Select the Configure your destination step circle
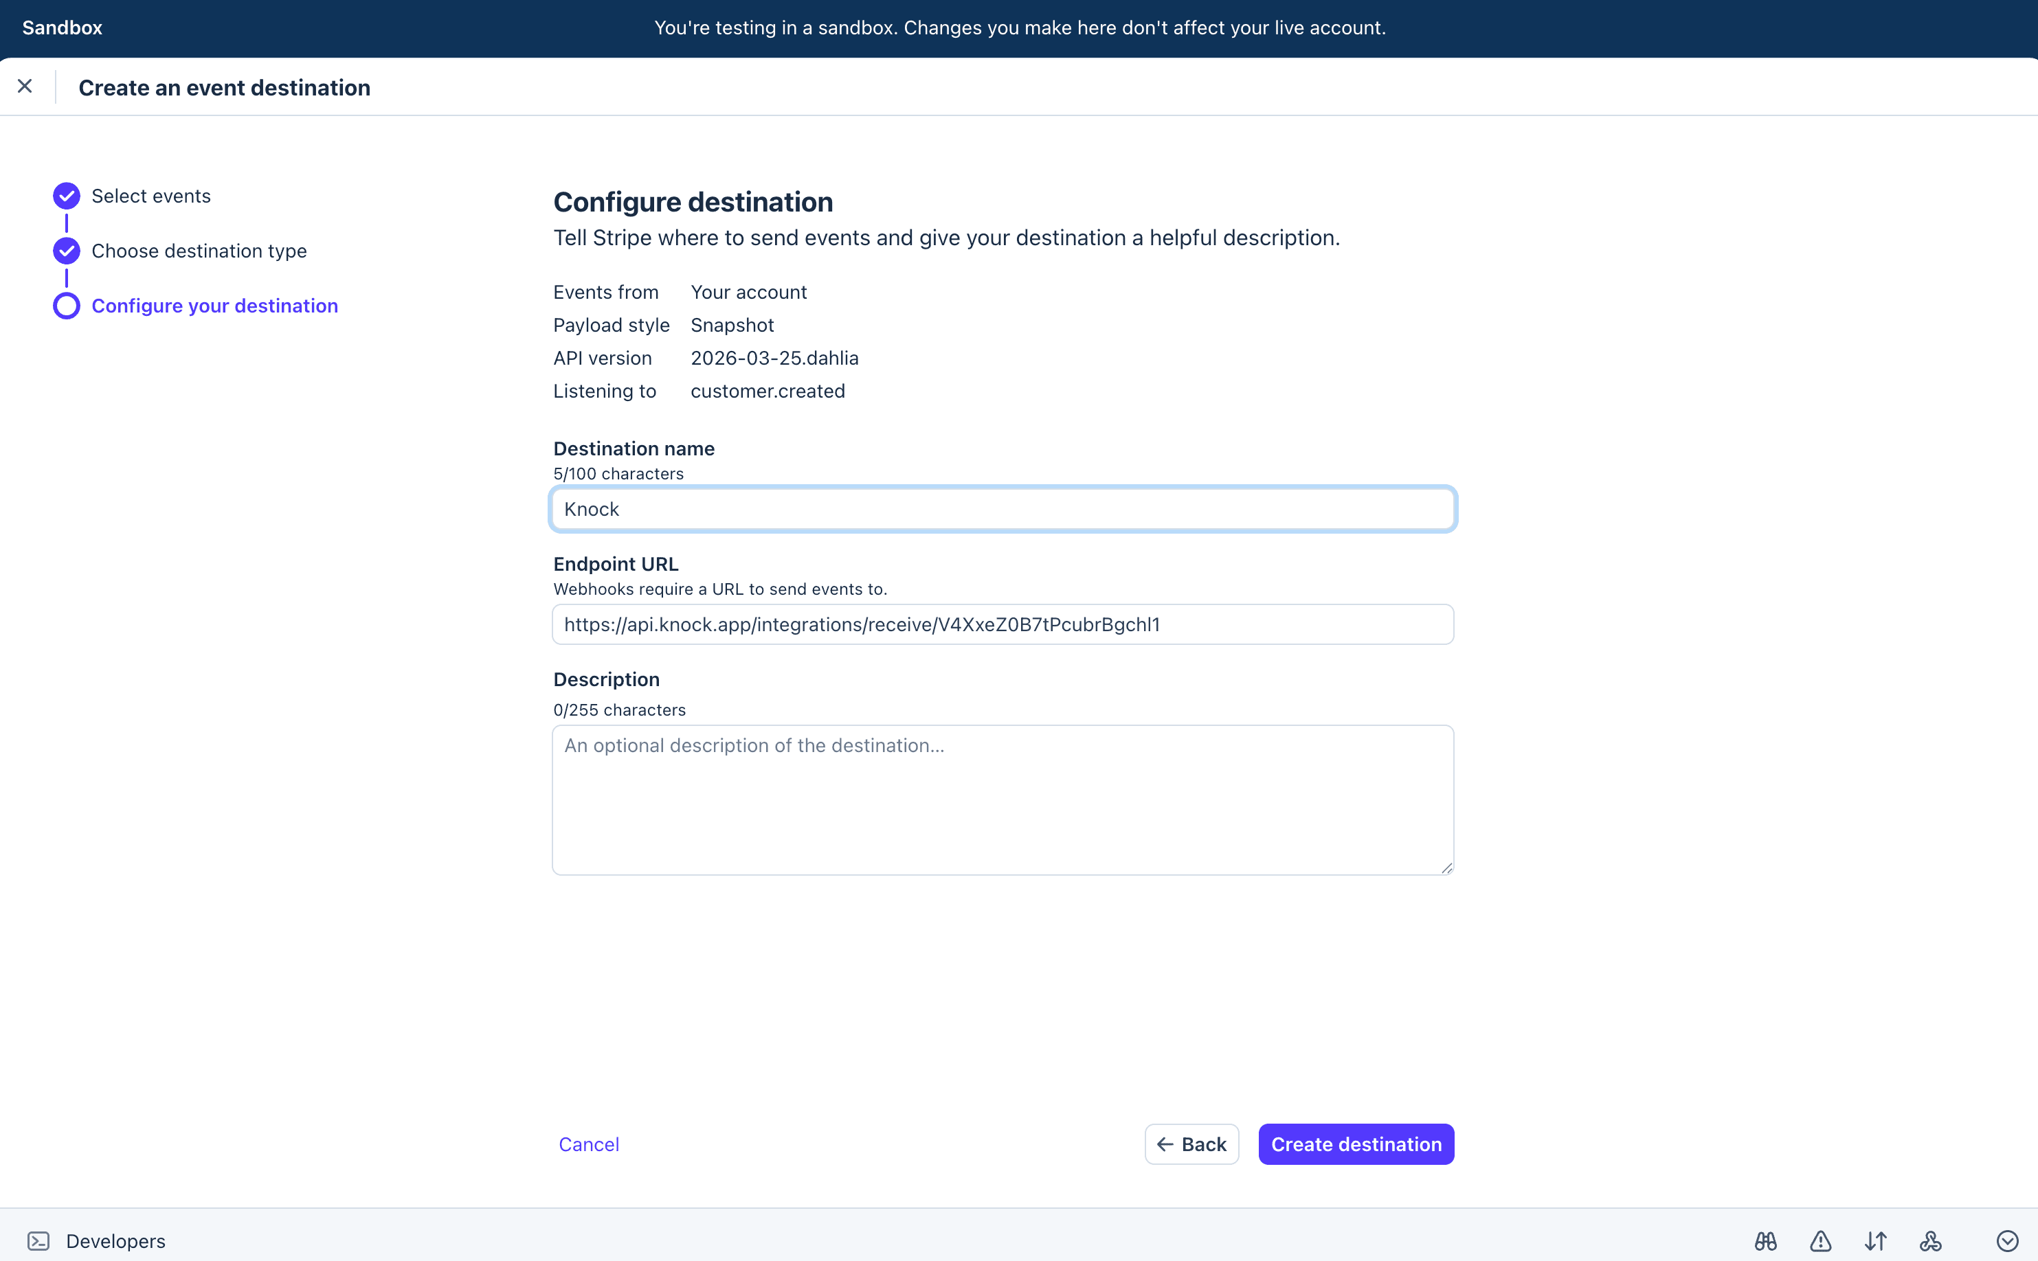 pos(66,305)
